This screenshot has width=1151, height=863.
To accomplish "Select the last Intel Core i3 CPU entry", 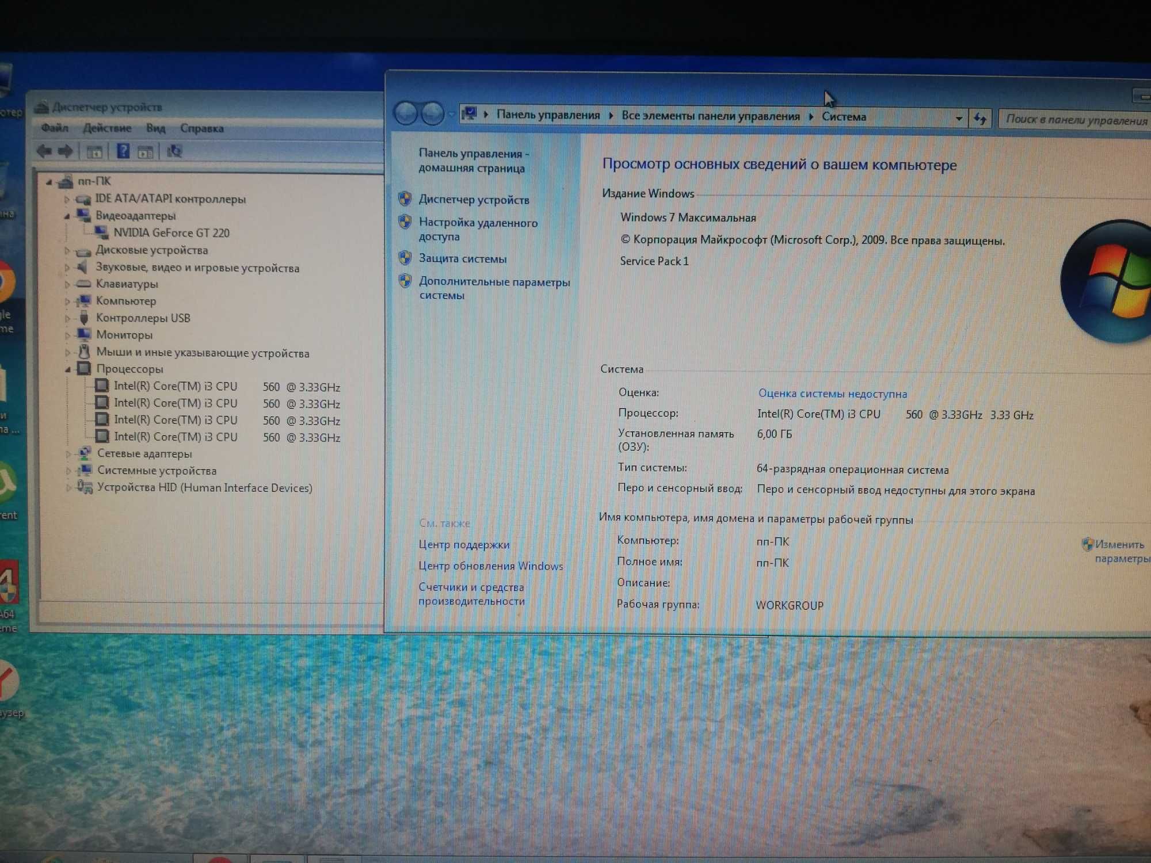I will (227, 437).
